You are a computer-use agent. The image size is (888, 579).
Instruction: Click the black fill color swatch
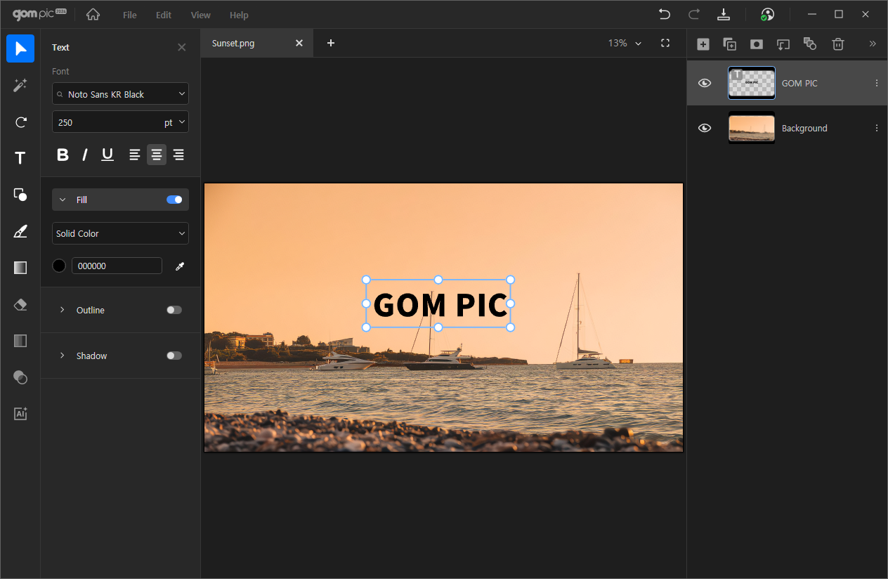(x=59, y=266)
